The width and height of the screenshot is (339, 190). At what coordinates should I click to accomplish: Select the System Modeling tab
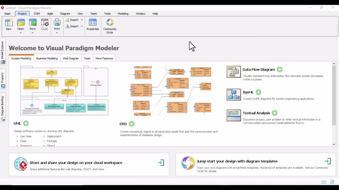point(21,58)
